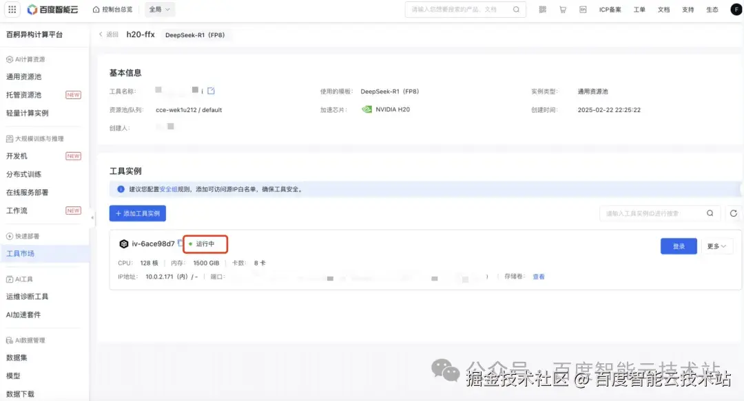
Task: Open 控制台总览 in the top bar
Action: coord(116,9)
